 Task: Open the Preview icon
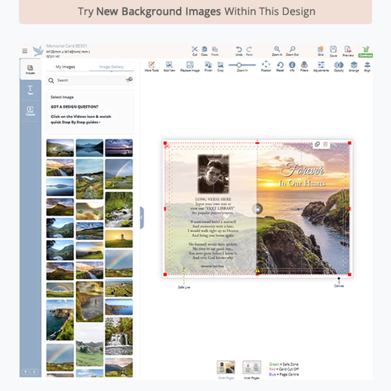(348, 50)
